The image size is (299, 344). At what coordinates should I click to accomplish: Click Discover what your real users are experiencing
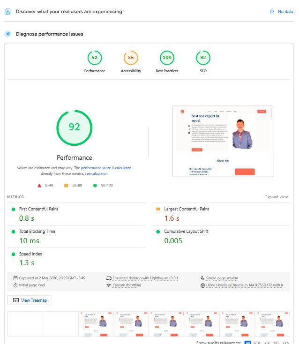pos(69,12)
